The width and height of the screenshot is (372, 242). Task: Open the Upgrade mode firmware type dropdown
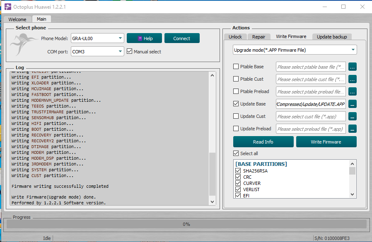[295, 50]
